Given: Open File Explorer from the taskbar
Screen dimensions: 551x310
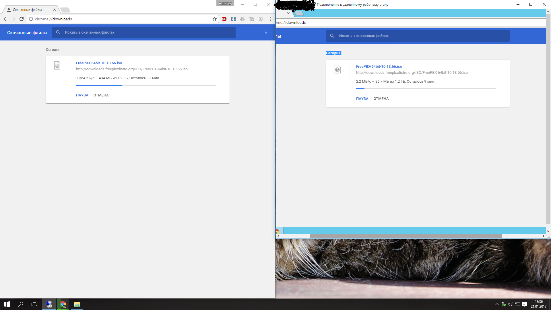Looking at the screenshot, I should pyautogui.click(x=77, y=304).
